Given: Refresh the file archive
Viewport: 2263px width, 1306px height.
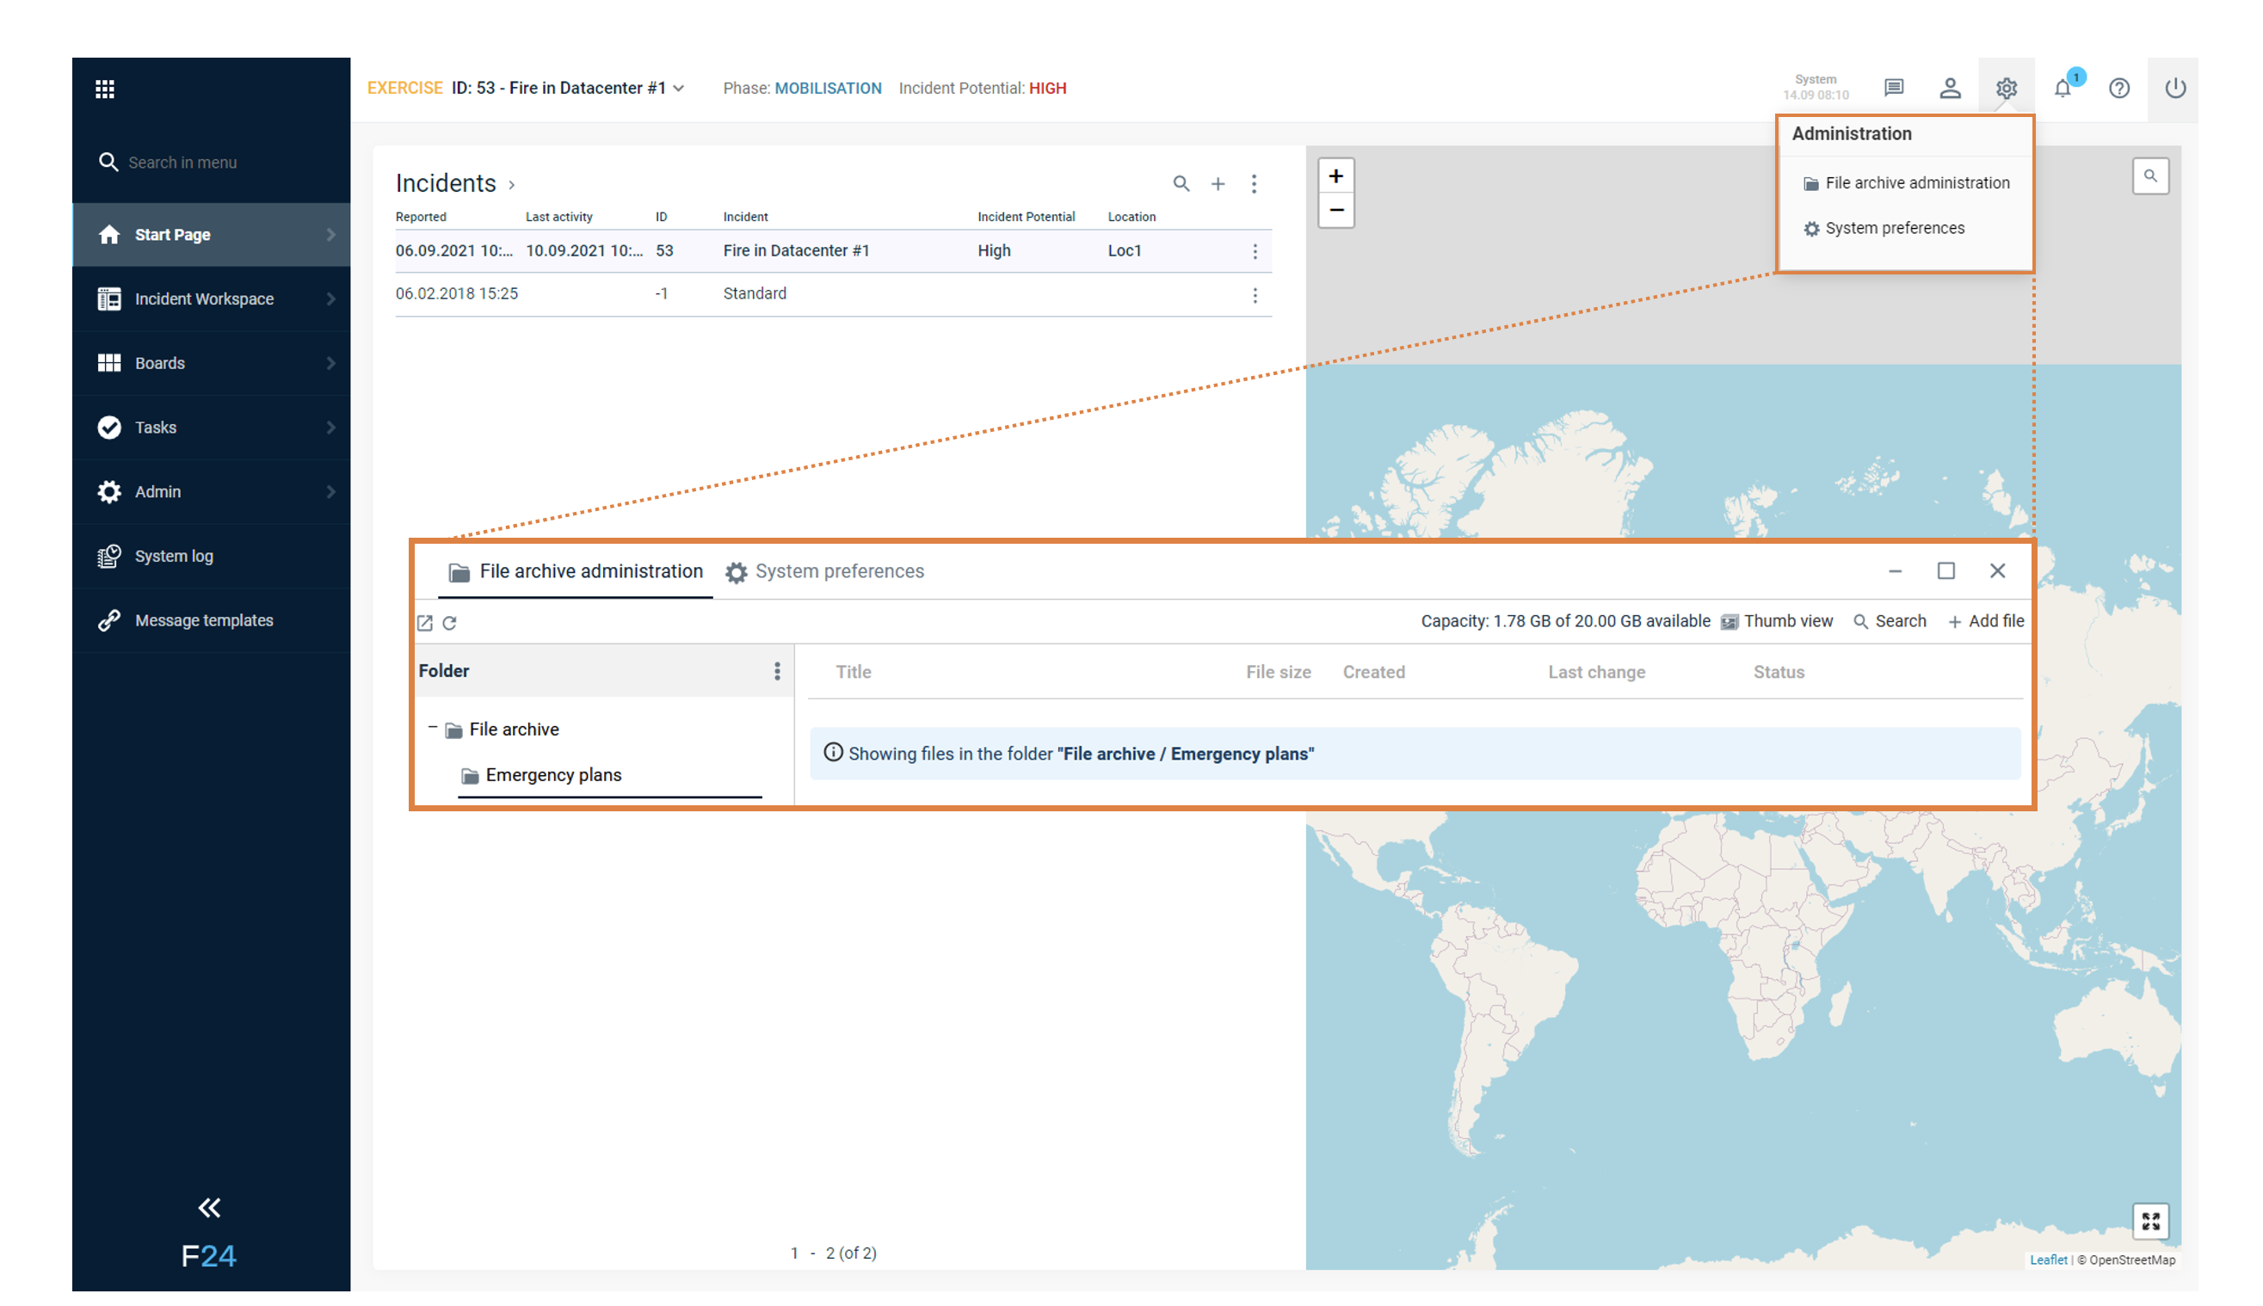Looking at the screenshot, I should (x=449, y=623).
